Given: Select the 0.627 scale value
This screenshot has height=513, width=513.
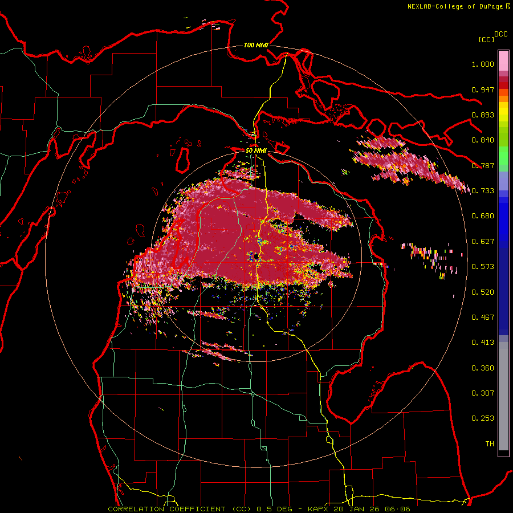Looking at the screenshot, I should (483, 242).
